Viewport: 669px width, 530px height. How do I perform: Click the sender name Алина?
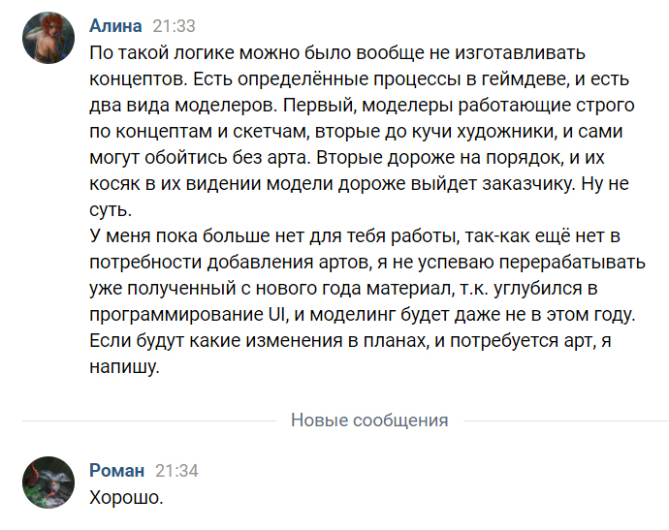click(115, 25)
